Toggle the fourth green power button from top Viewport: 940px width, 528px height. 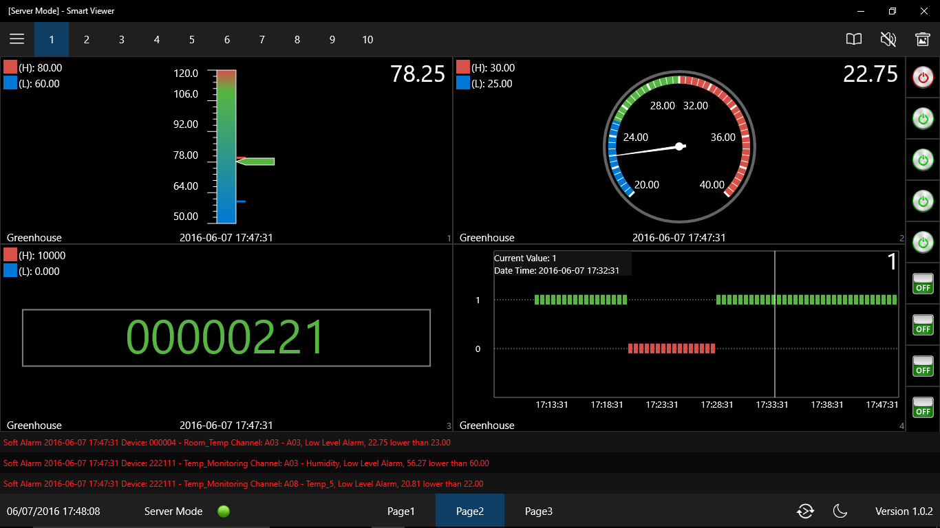point(923,242)
